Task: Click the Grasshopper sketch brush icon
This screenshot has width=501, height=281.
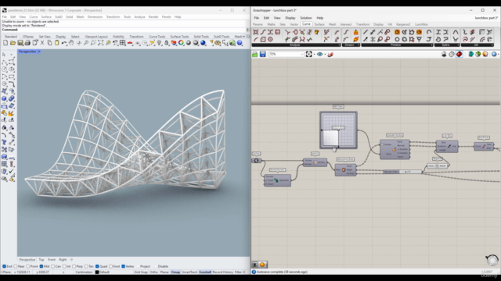Action: point(330,55)
